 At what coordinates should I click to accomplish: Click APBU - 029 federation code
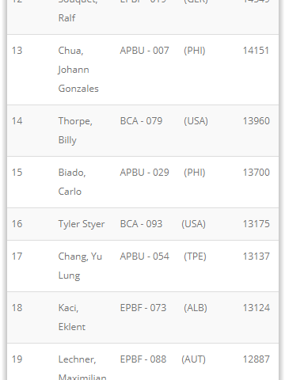click(x=144, y=173)
